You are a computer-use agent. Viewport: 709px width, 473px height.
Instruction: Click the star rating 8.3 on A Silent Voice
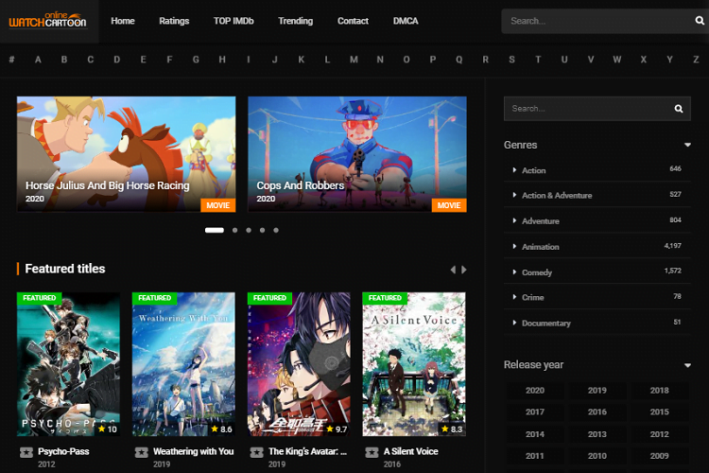pyautogui.click(x=452, y=429)
